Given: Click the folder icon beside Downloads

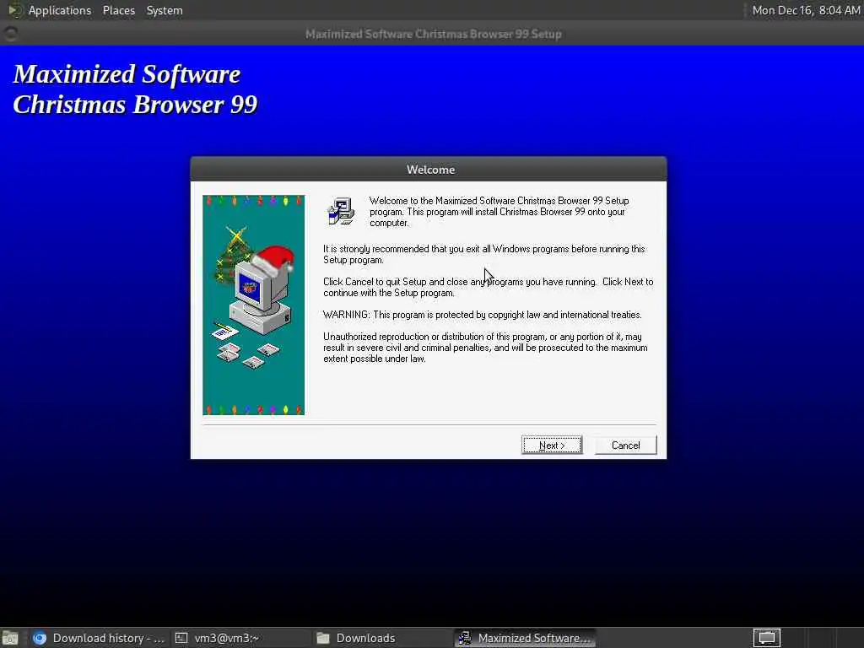Looking at the screenshot, I should point(323,638).
